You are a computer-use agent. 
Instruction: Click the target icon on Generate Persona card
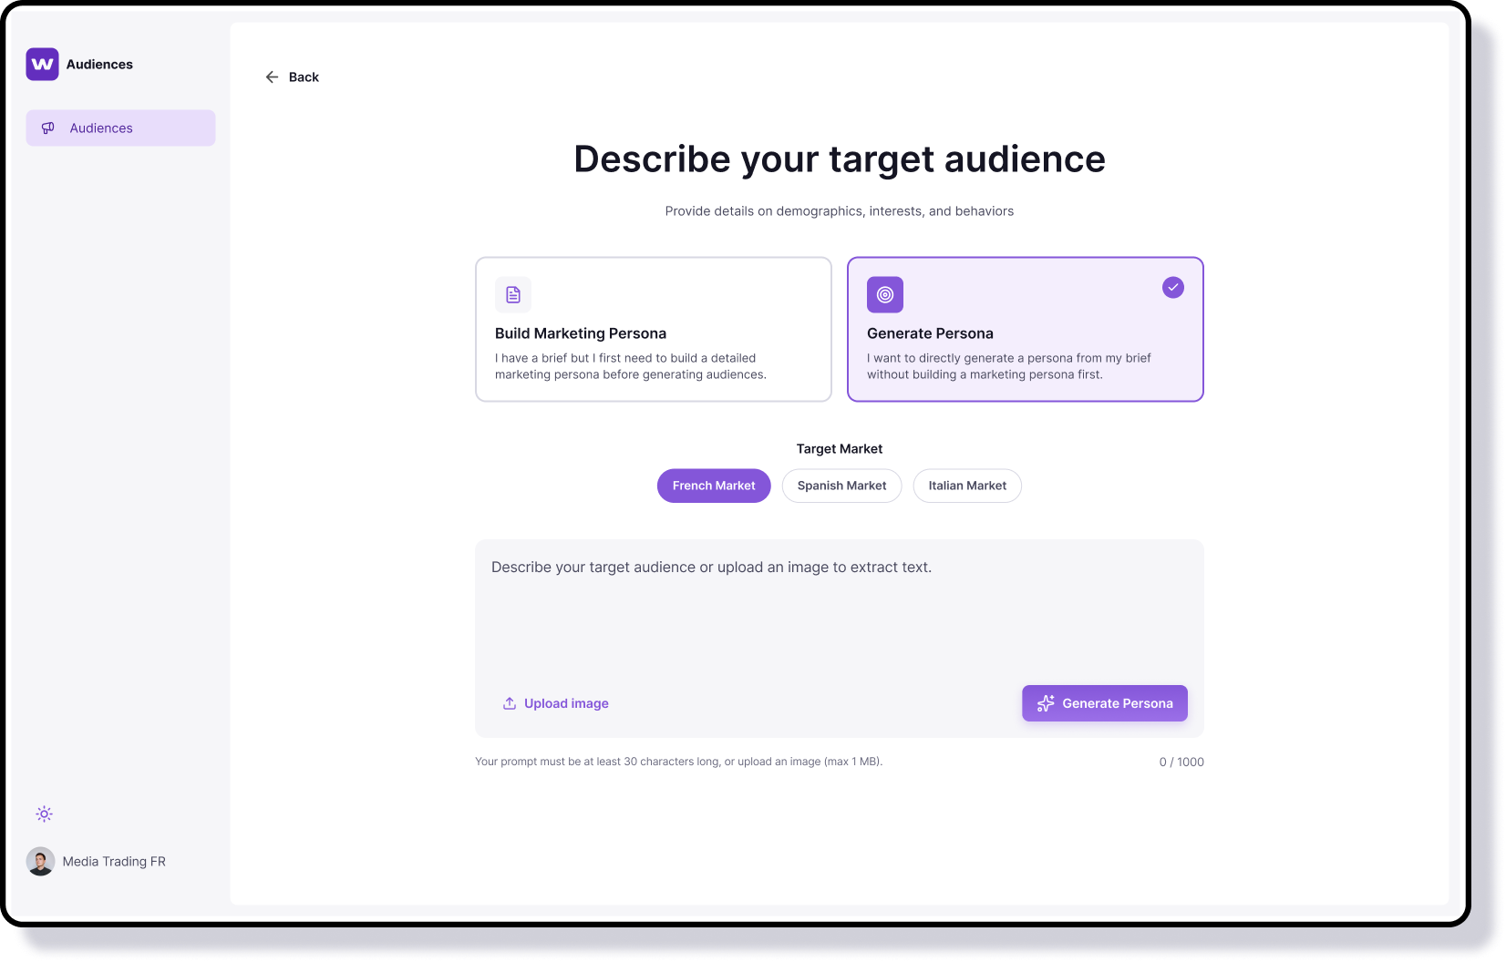(x=884, y=295)
